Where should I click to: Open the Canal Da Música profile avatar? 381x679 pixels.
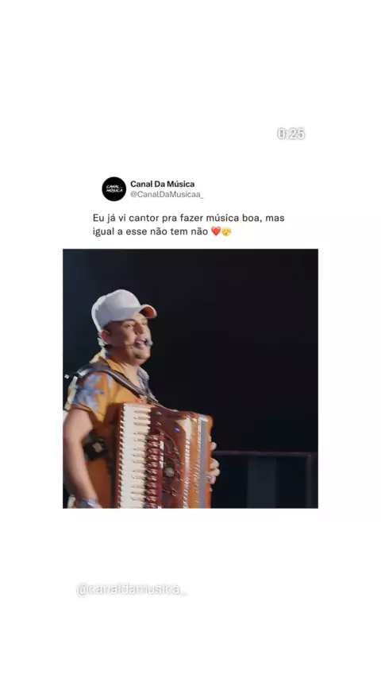[114, 188]
